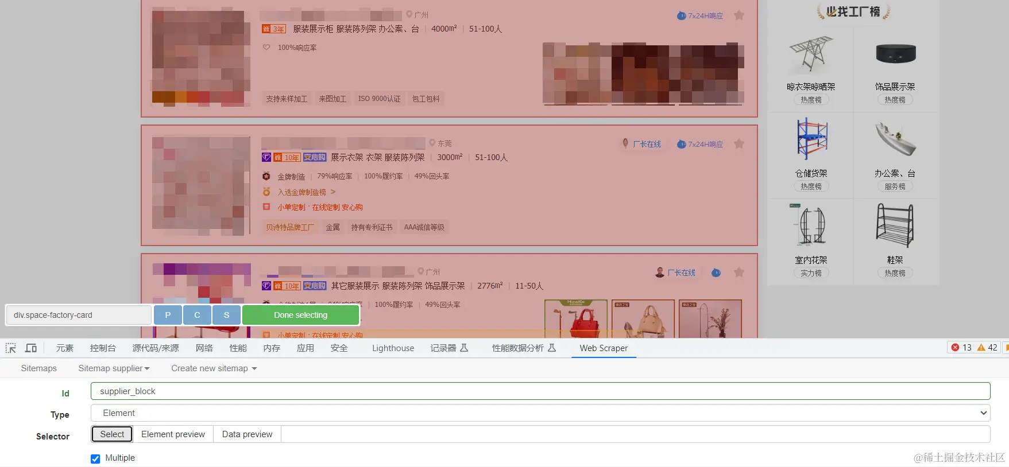Expand the Create new sitemap dropdown
The image size is (1009, 467).
[214, 368]
